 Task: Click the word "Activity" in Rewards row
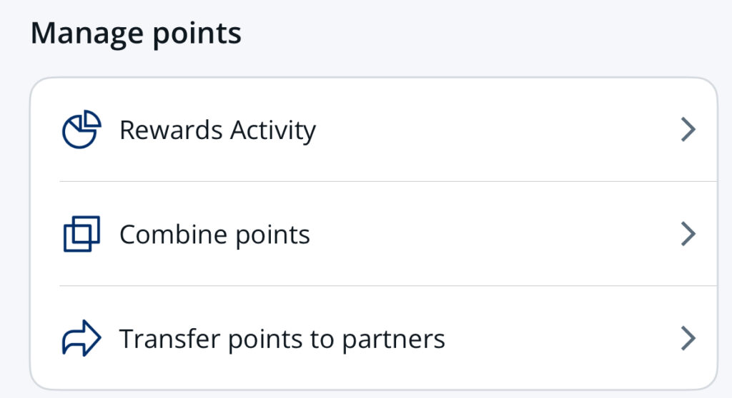click(x=273, y=131)
